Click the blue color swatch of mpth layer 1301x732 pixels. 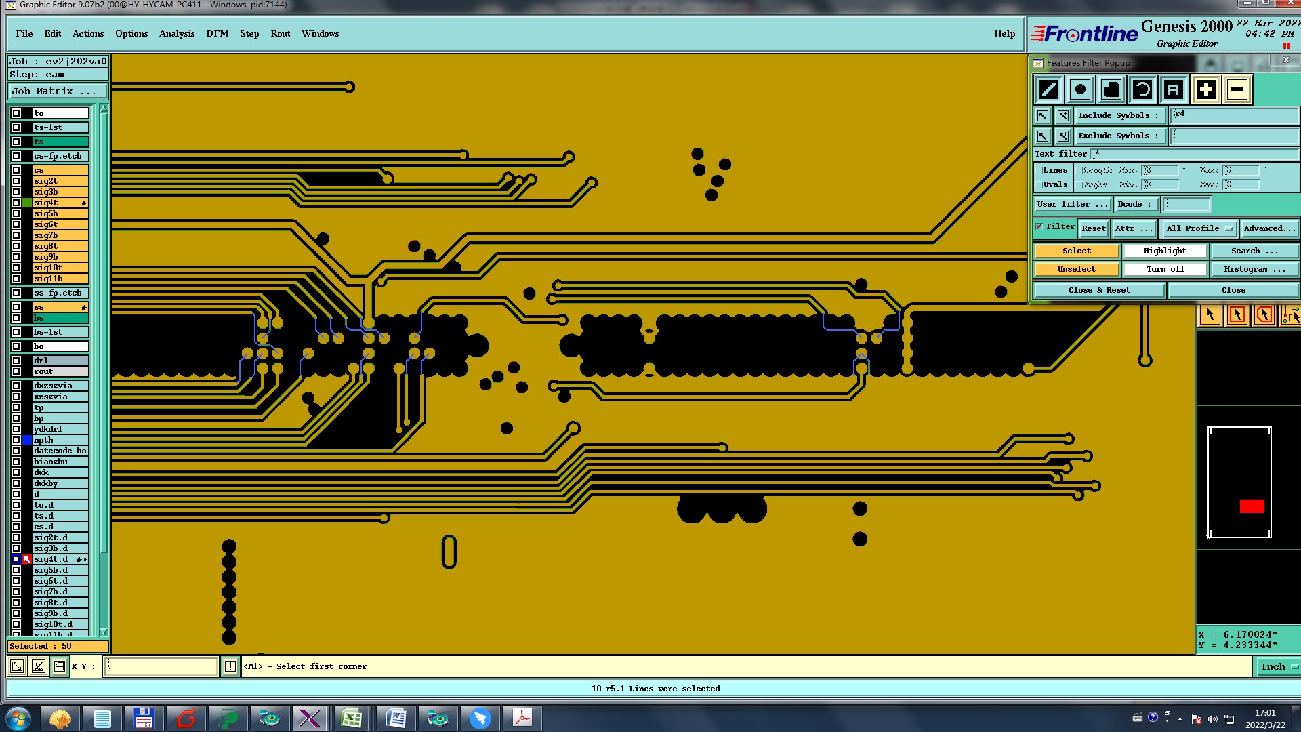(27, 440)
